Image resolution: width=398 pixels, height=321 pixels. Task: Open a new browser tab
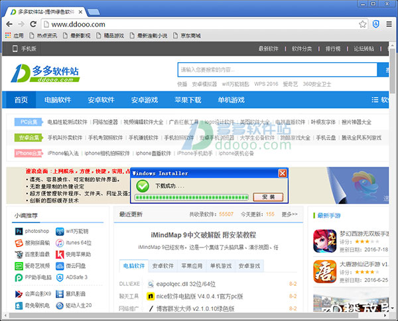pos(94,12)
